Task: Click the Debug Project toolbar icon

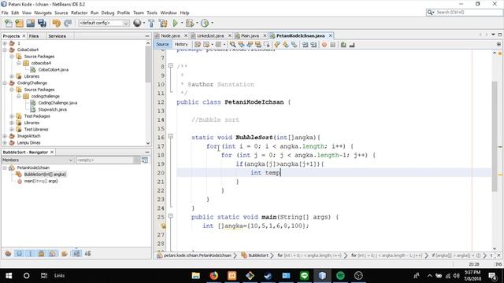Action: point(190,23)
